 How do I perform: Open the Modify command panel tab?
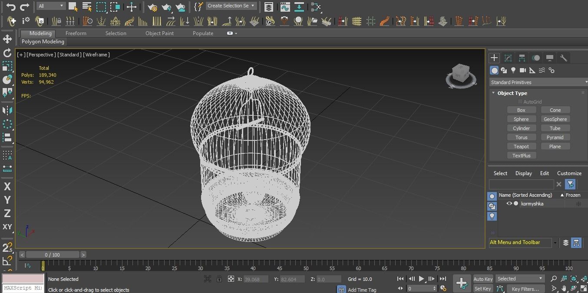(508, 58)
